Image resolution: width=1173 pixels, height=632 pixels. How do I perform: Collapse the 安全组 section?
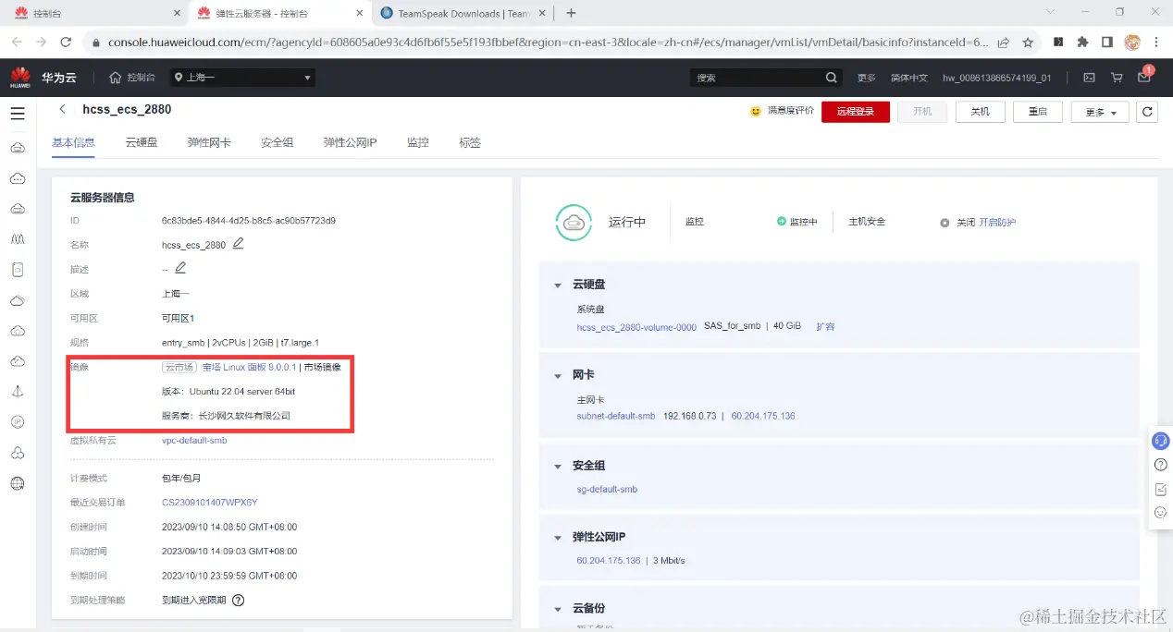tap(558, 467)
